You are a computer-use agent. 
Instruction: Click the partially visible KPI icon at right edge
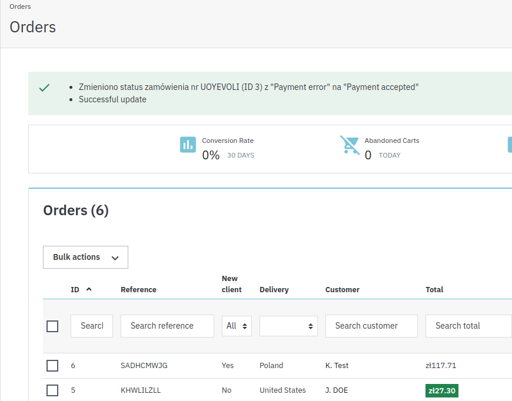[x=510, y=145]
